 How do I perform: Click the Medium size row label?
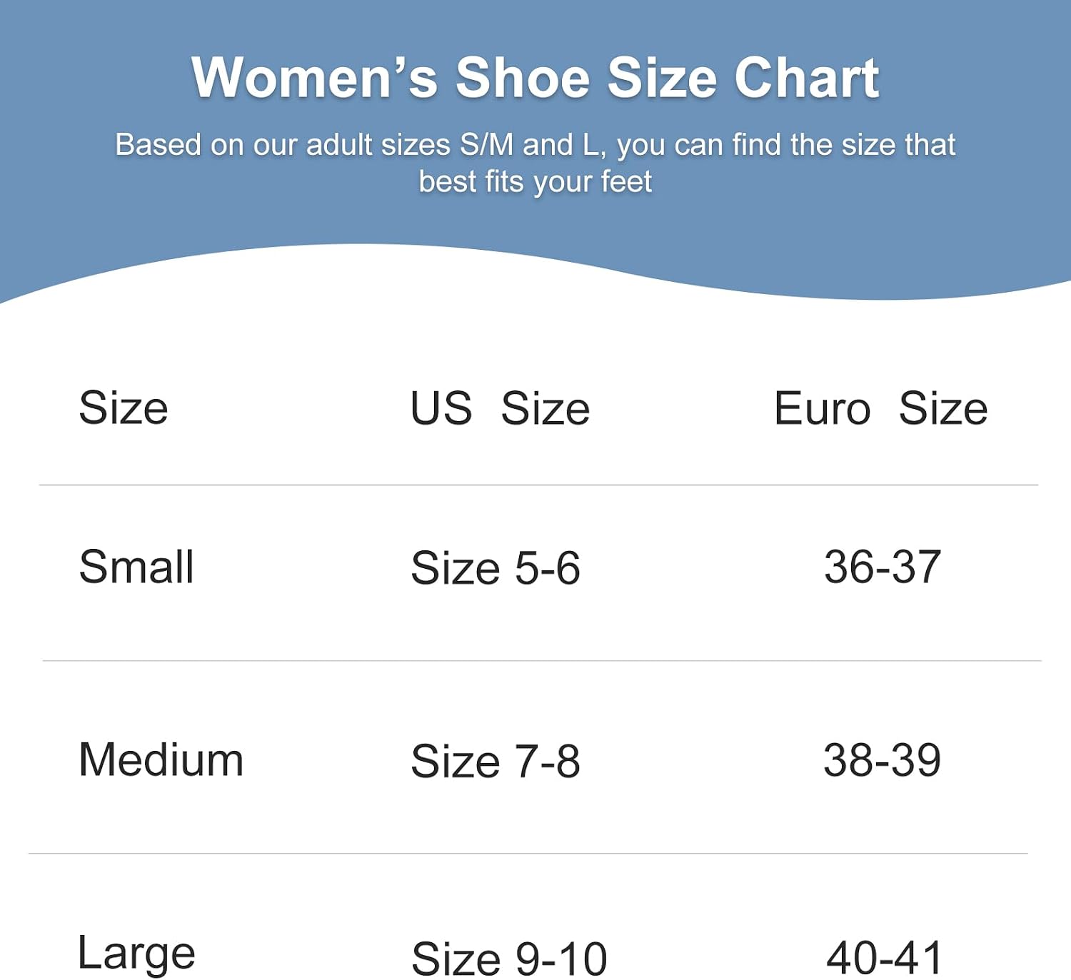161,759
